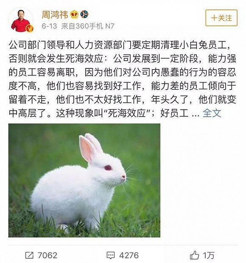246x263 pixels.
Task: Click the 周鸿祎 username
Action: pos(55,14)
